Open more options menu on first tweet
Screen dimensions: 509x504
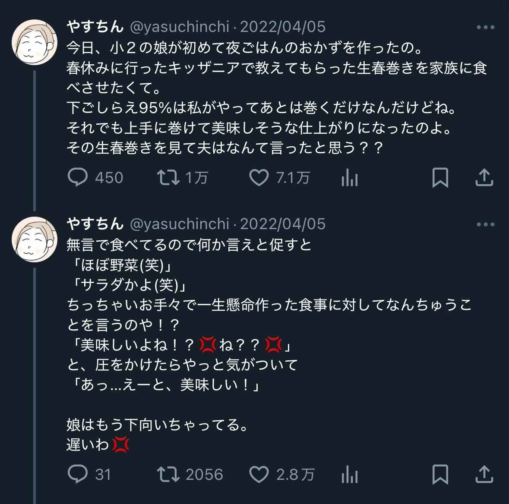tap(485, 27)
